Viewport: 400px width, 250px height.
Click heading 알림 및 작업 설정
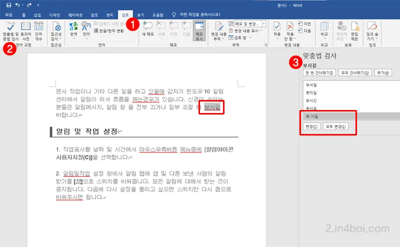86,131
